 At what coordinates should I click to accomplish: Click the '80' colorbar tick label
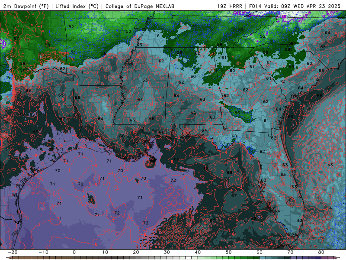321,252
